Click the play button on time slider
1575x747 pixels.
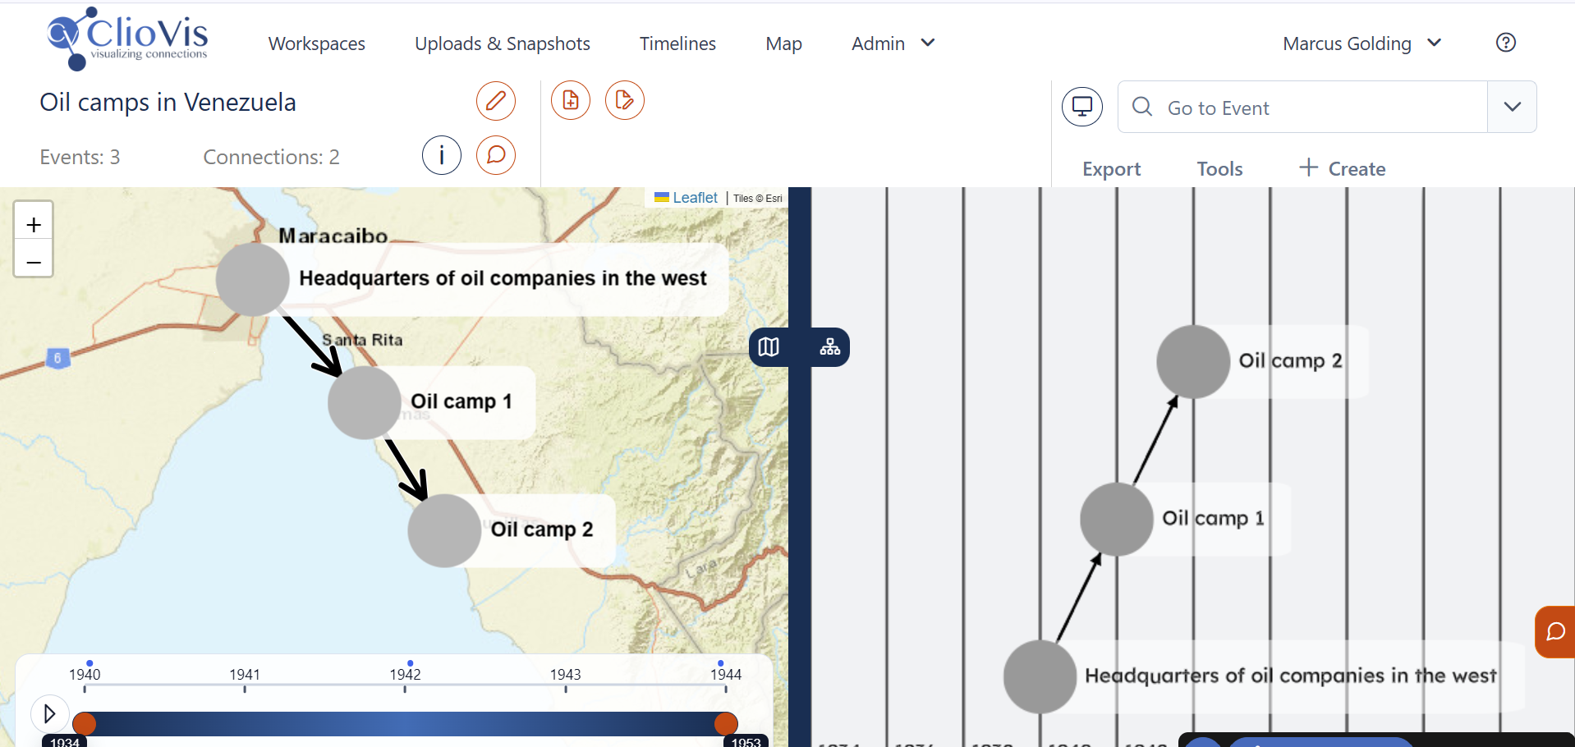coord(49,713)
